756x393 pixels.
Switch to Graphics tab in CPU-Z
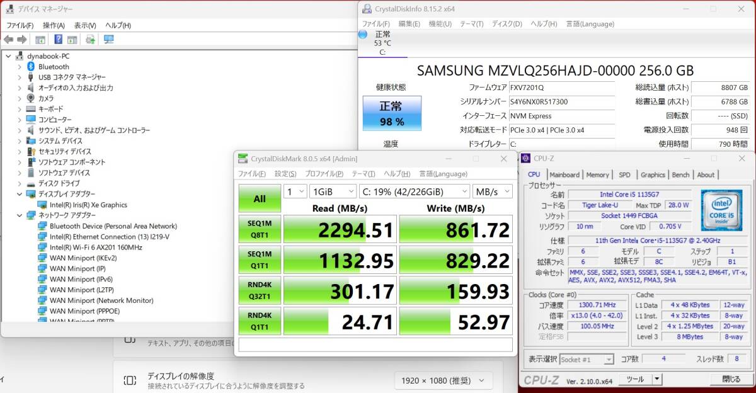click(x=653, y=174)
